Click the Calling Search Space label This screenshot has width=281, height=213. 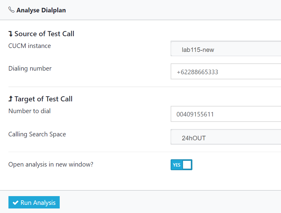pyautogui.click(x=37, y=134)
